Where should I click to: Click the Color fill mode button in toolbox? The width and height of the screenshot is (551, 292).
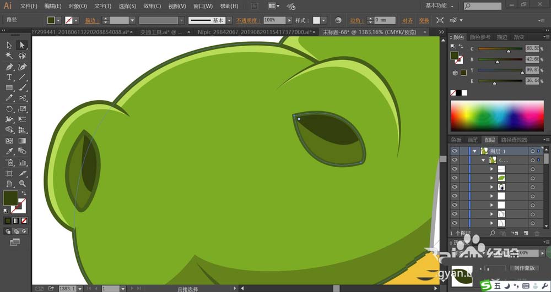[x=7, y=221]
